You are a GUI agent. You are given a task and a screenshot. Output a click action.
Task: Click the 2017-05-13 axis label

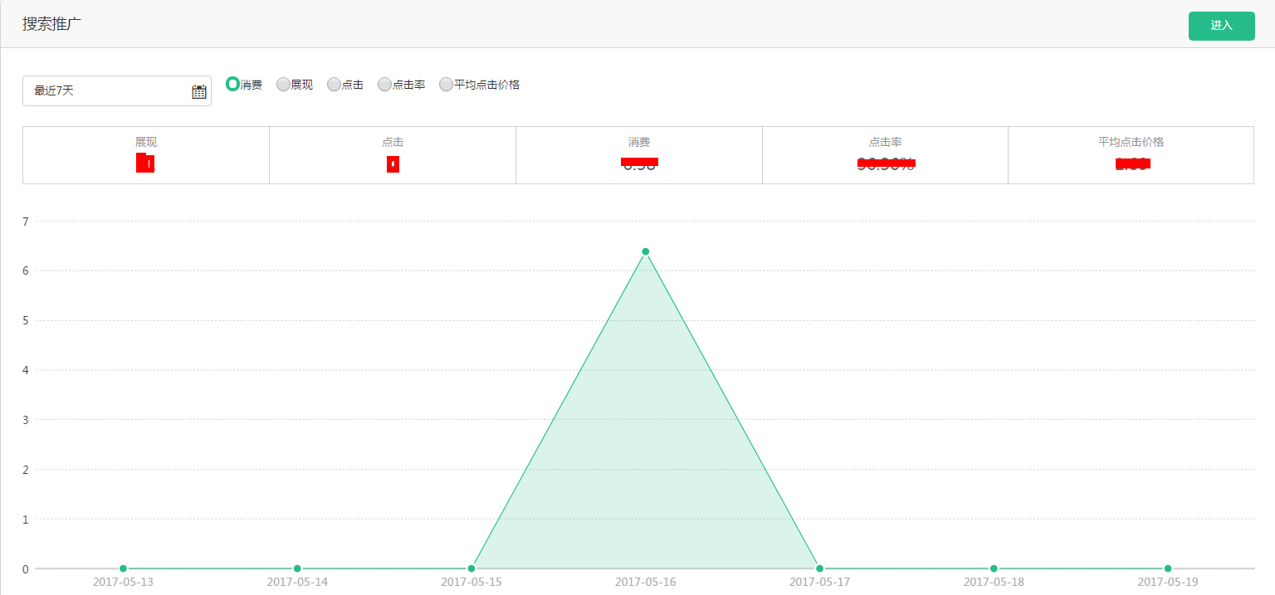coord(123,582)
